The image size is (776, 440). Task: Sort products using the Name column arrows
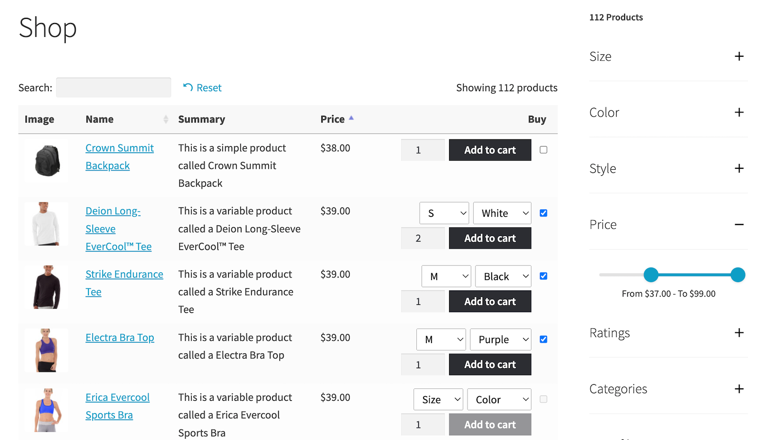tap(165, 119)
